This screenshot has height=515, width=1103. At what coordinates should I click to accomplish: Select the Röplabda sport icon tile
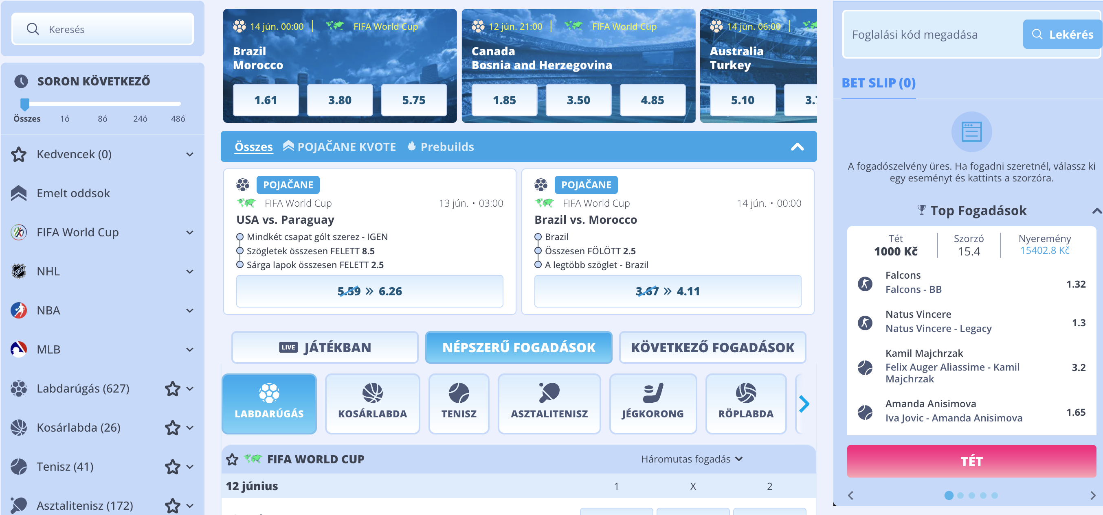point(745,404)
